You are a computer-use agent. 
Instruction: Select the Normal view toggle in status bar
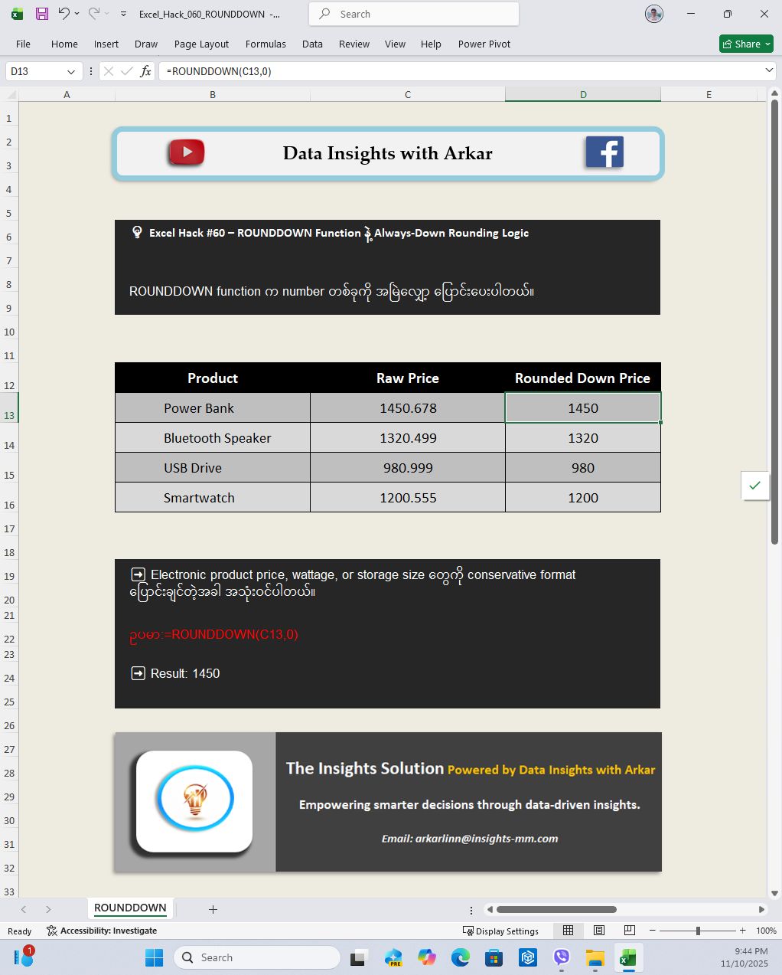[568, 931]
